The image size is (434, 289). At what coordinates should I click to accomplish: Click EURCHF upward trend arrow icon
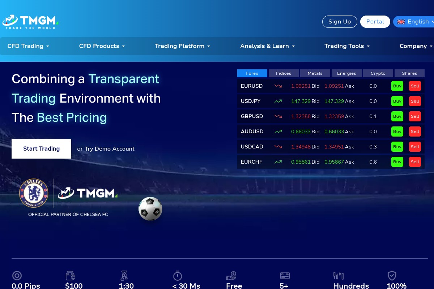click(278, 162)
